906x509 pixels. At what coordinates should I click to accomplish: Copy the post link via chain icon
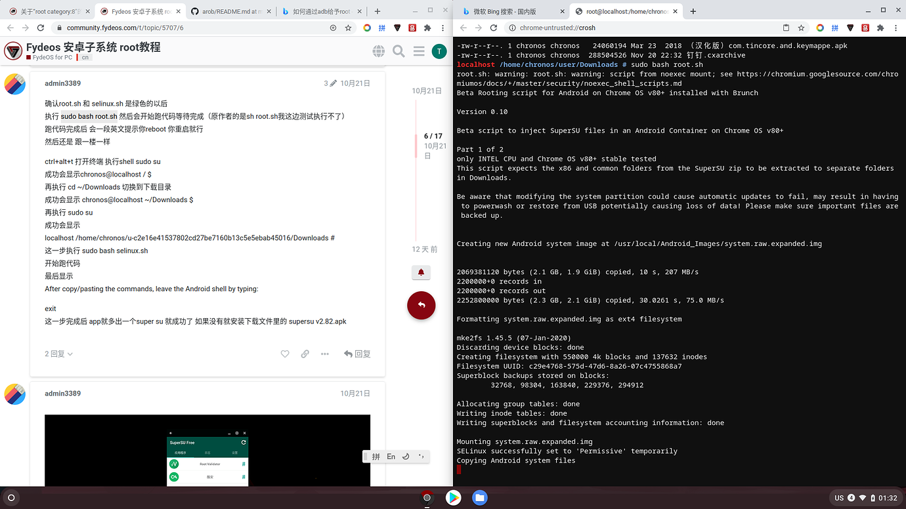point(305,354)
